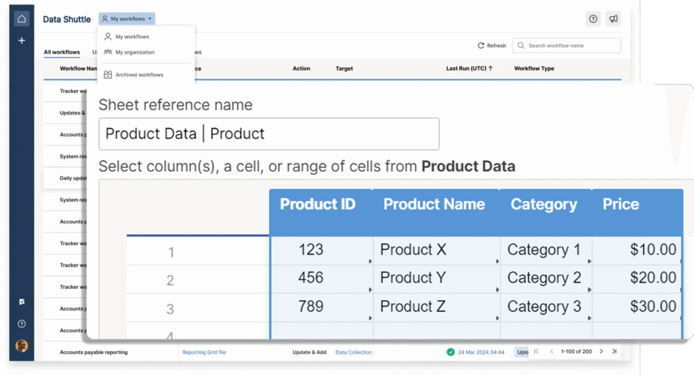Select the Category 3 cell

coord(546,307)
